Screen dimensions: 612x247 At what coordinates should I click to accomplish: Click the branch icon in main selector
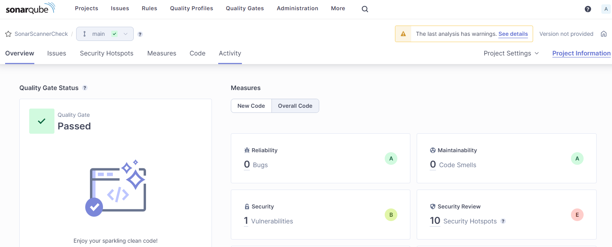coord(84,34)
